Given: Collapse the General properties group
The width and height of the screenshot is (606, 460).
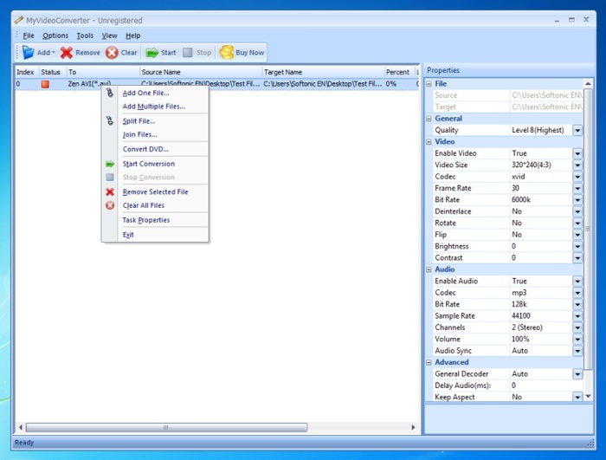Looking at the screenshot, I should click(429, 119).
